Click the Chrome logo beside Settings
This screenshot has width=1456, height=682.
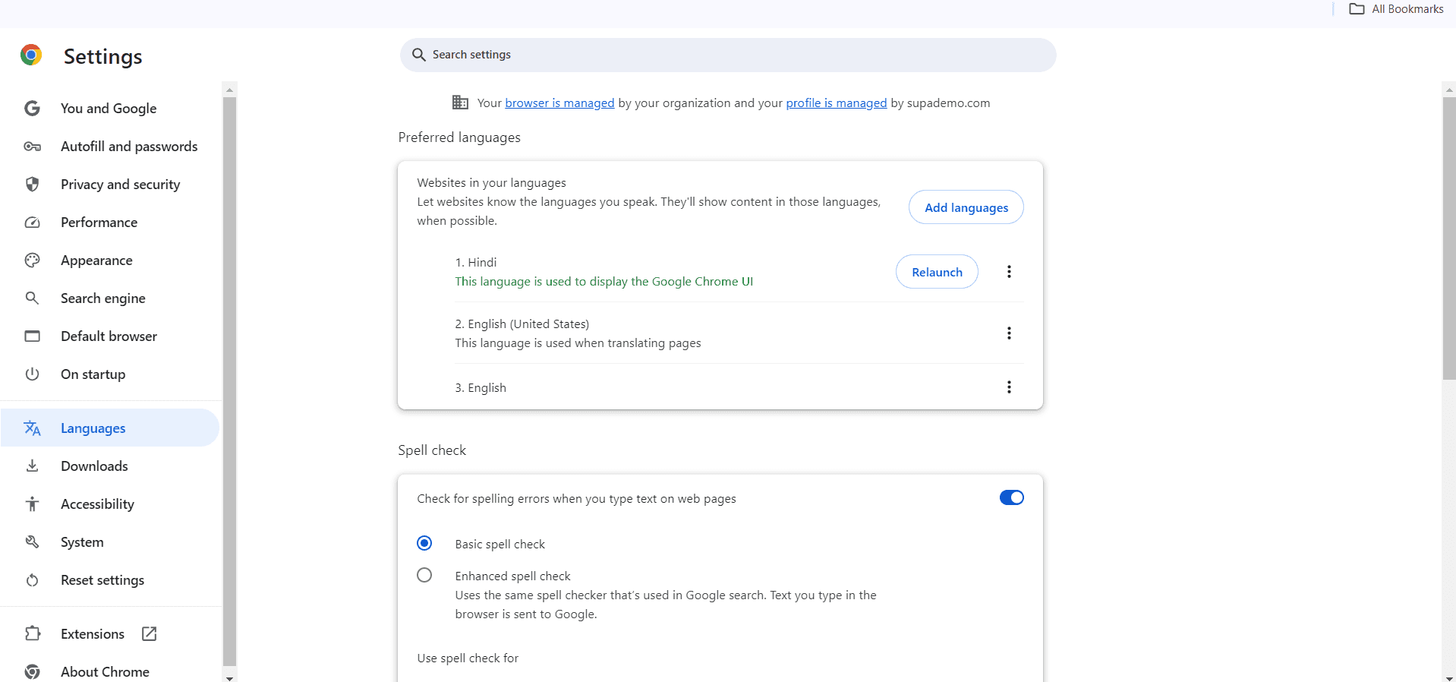[x=31, y=55]
